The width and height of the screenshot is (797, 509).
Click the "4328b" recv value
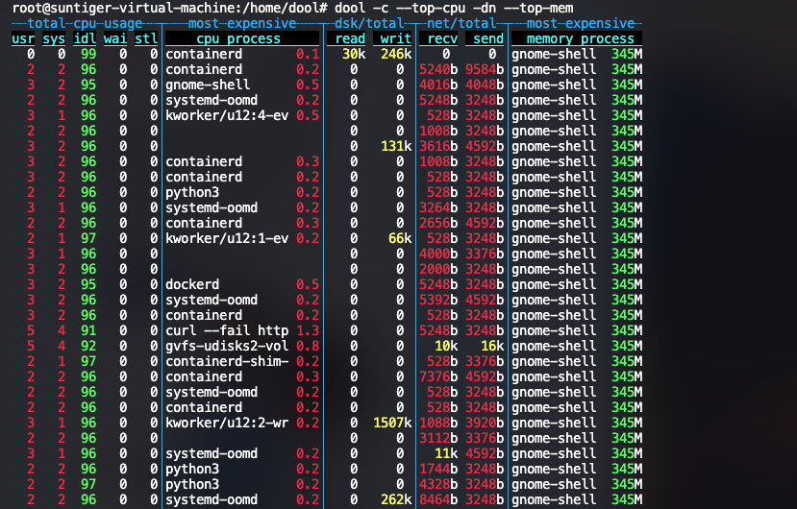point(438,484)
